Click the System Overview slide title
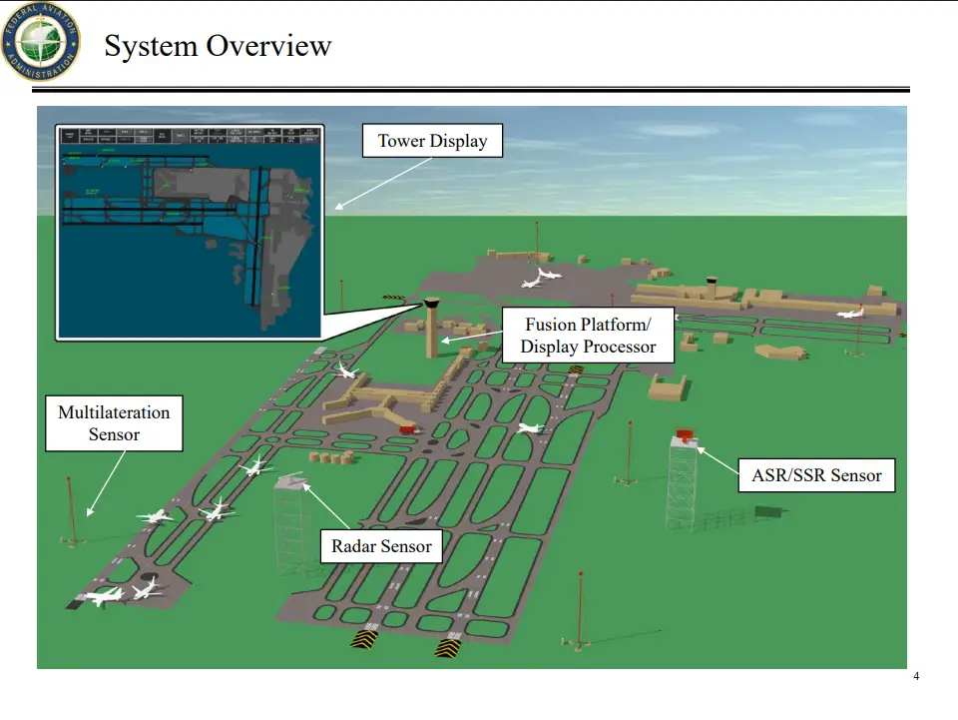Screen dimensions: 958x720 tap(219, 46)
